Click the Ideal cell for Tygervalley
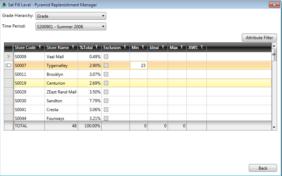 point(158,66)
